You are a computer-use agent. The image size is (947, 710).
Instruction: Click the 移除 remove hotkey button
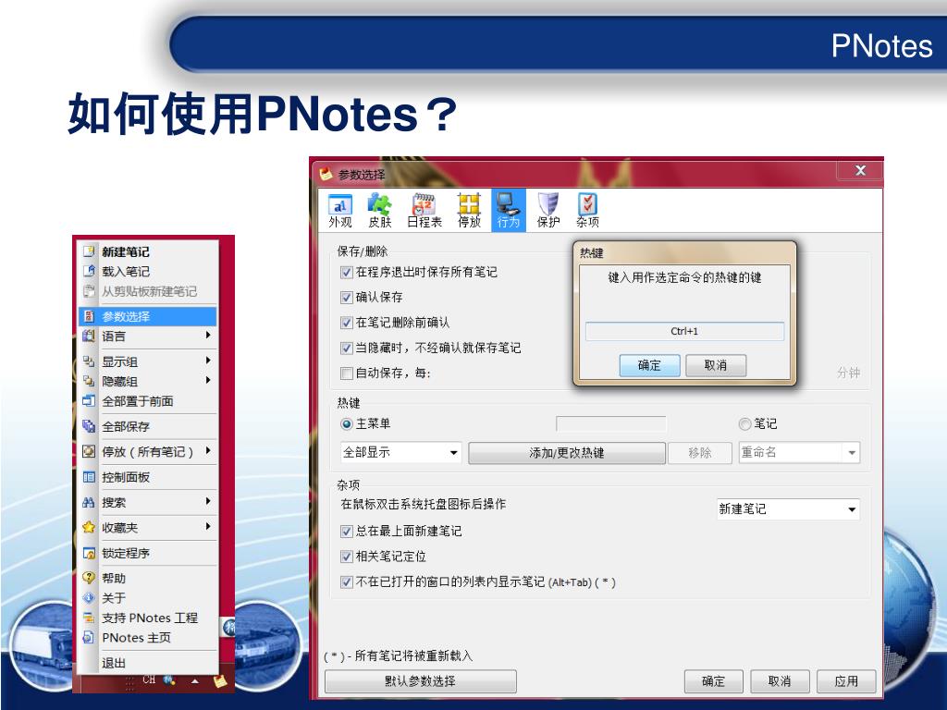coord(700,453)
